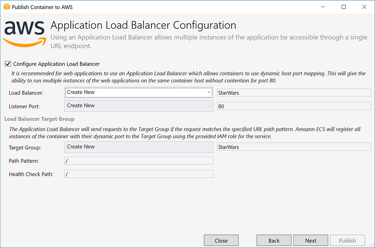Minimize the Publish Container window
This screenshot has height=248, width=375.
[x=322, y=7]
